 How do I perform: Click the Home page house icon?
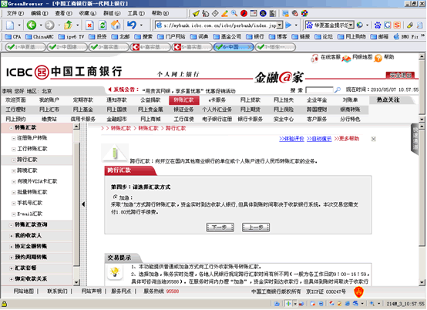click(116, 25)
